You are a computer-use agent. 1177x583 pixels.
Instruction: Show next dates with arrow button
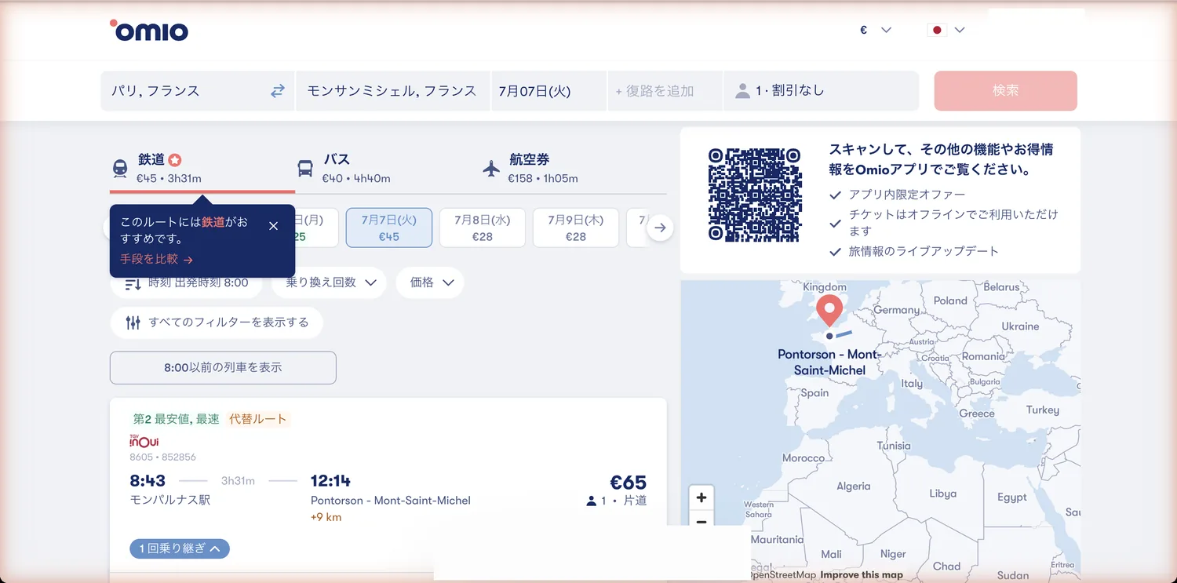tap(661, 228)
